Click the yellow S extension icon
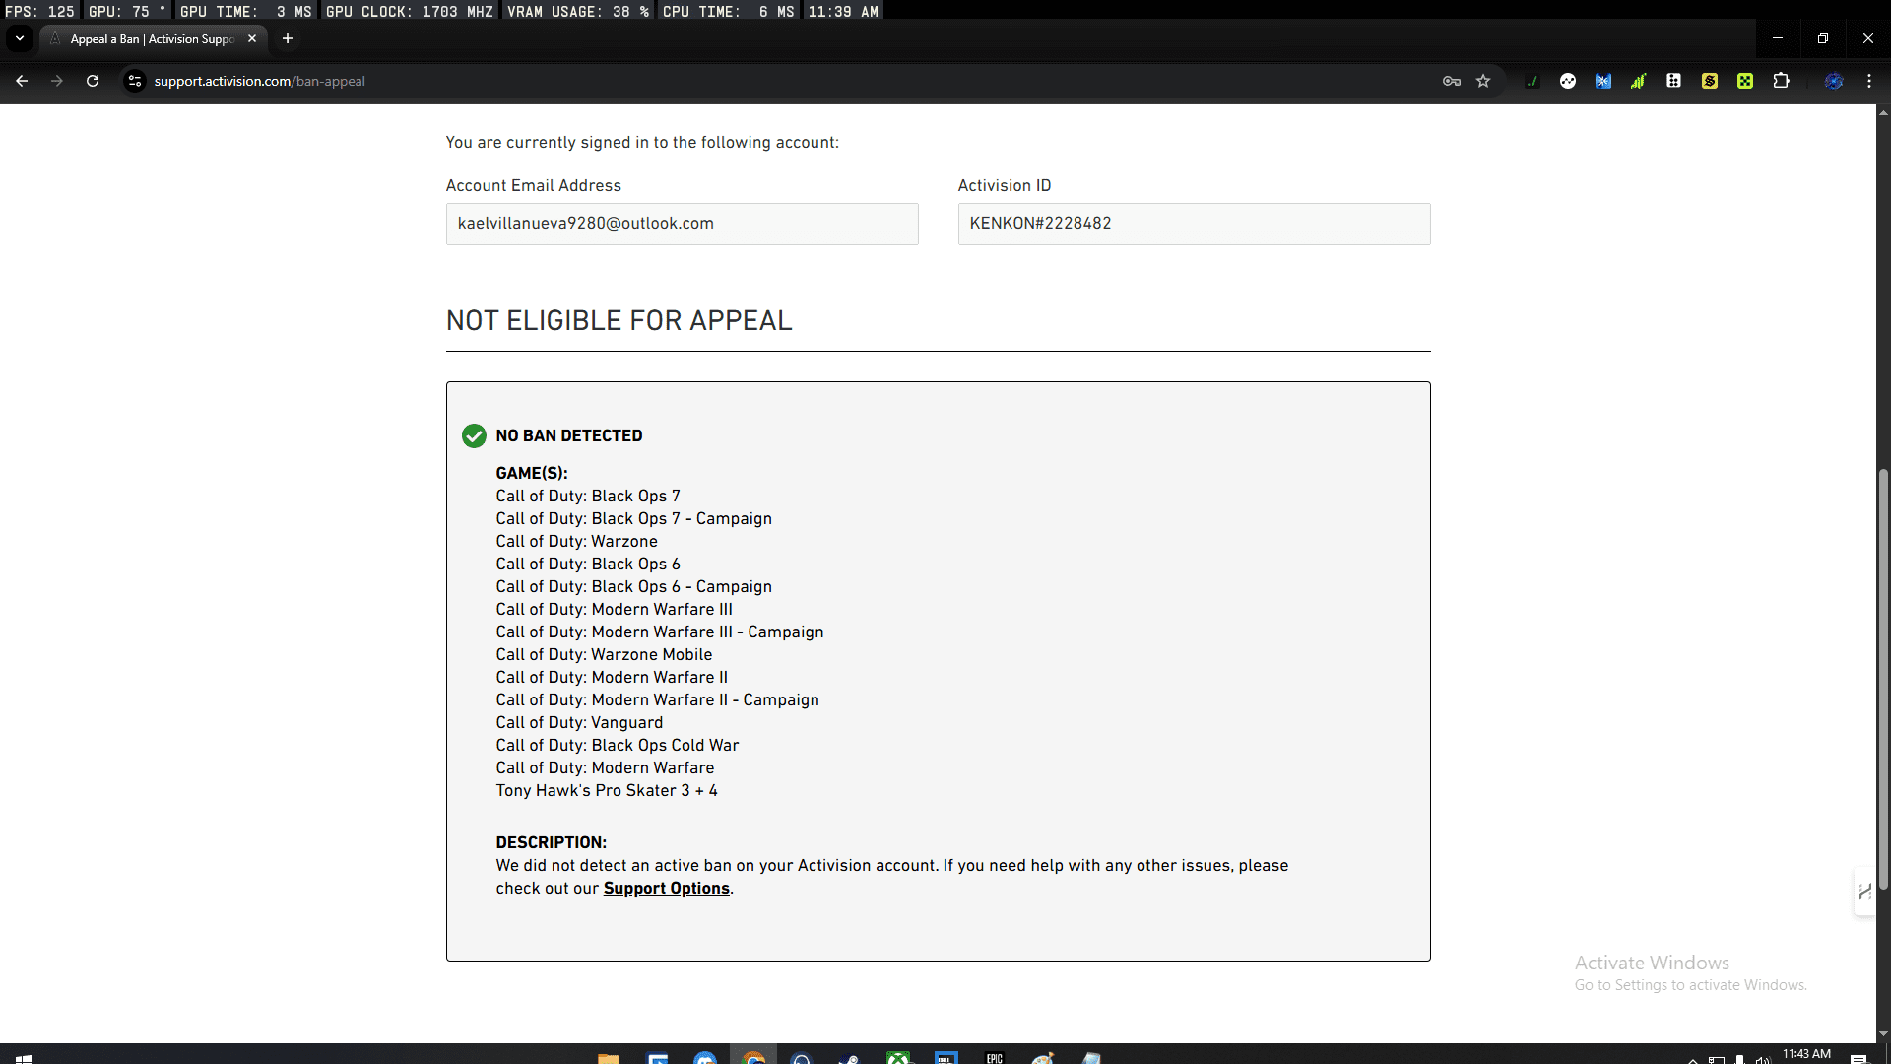The image size is (1891, 1064). 1710,81
